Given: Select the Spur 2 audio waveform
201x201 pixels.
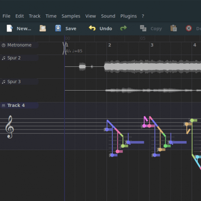Looking at the screenshot, I should (x=133, y=67).
